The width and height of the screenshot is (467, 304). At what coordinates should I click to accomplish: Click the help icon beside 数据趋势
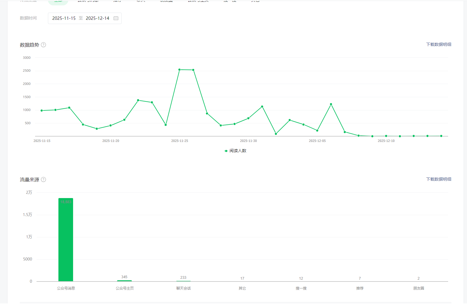pos(43,45)
